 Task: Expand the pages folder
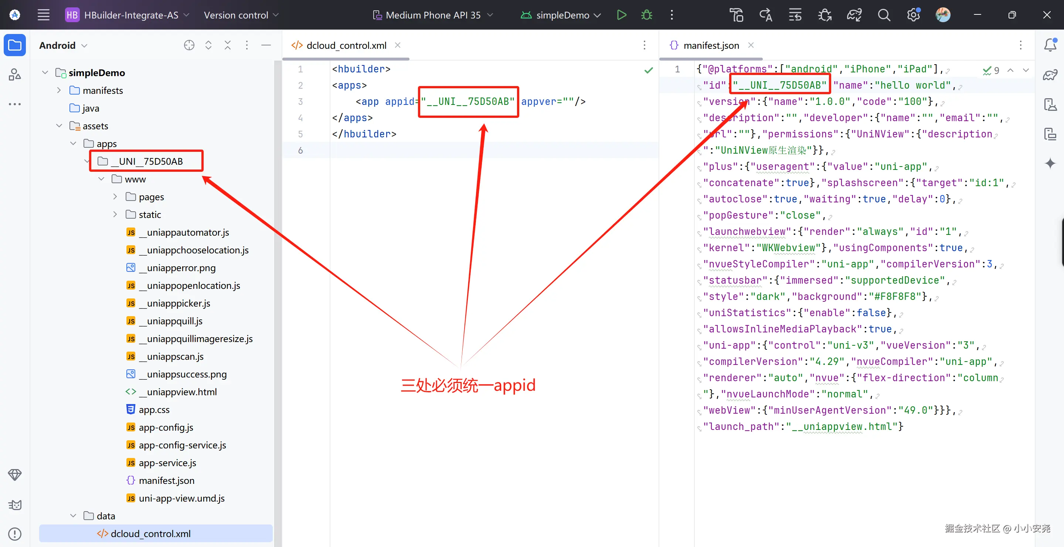[115, 196]
